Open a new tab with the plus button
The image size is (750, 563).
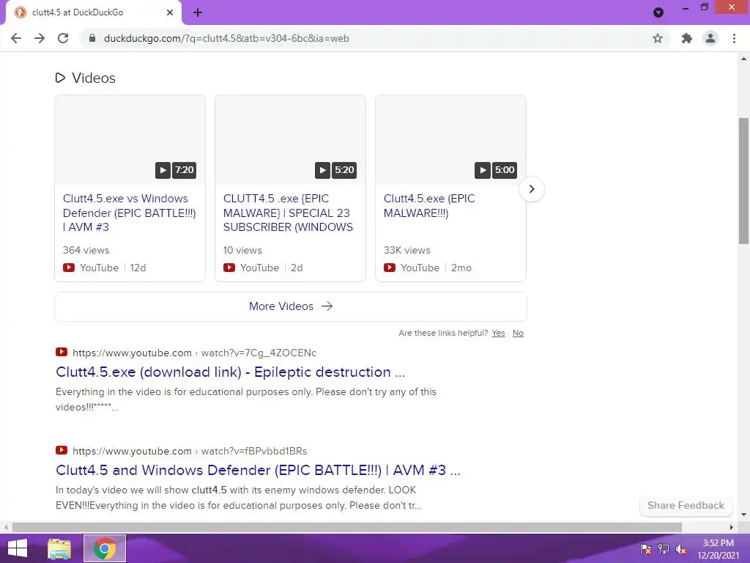(x=198, y=13)
